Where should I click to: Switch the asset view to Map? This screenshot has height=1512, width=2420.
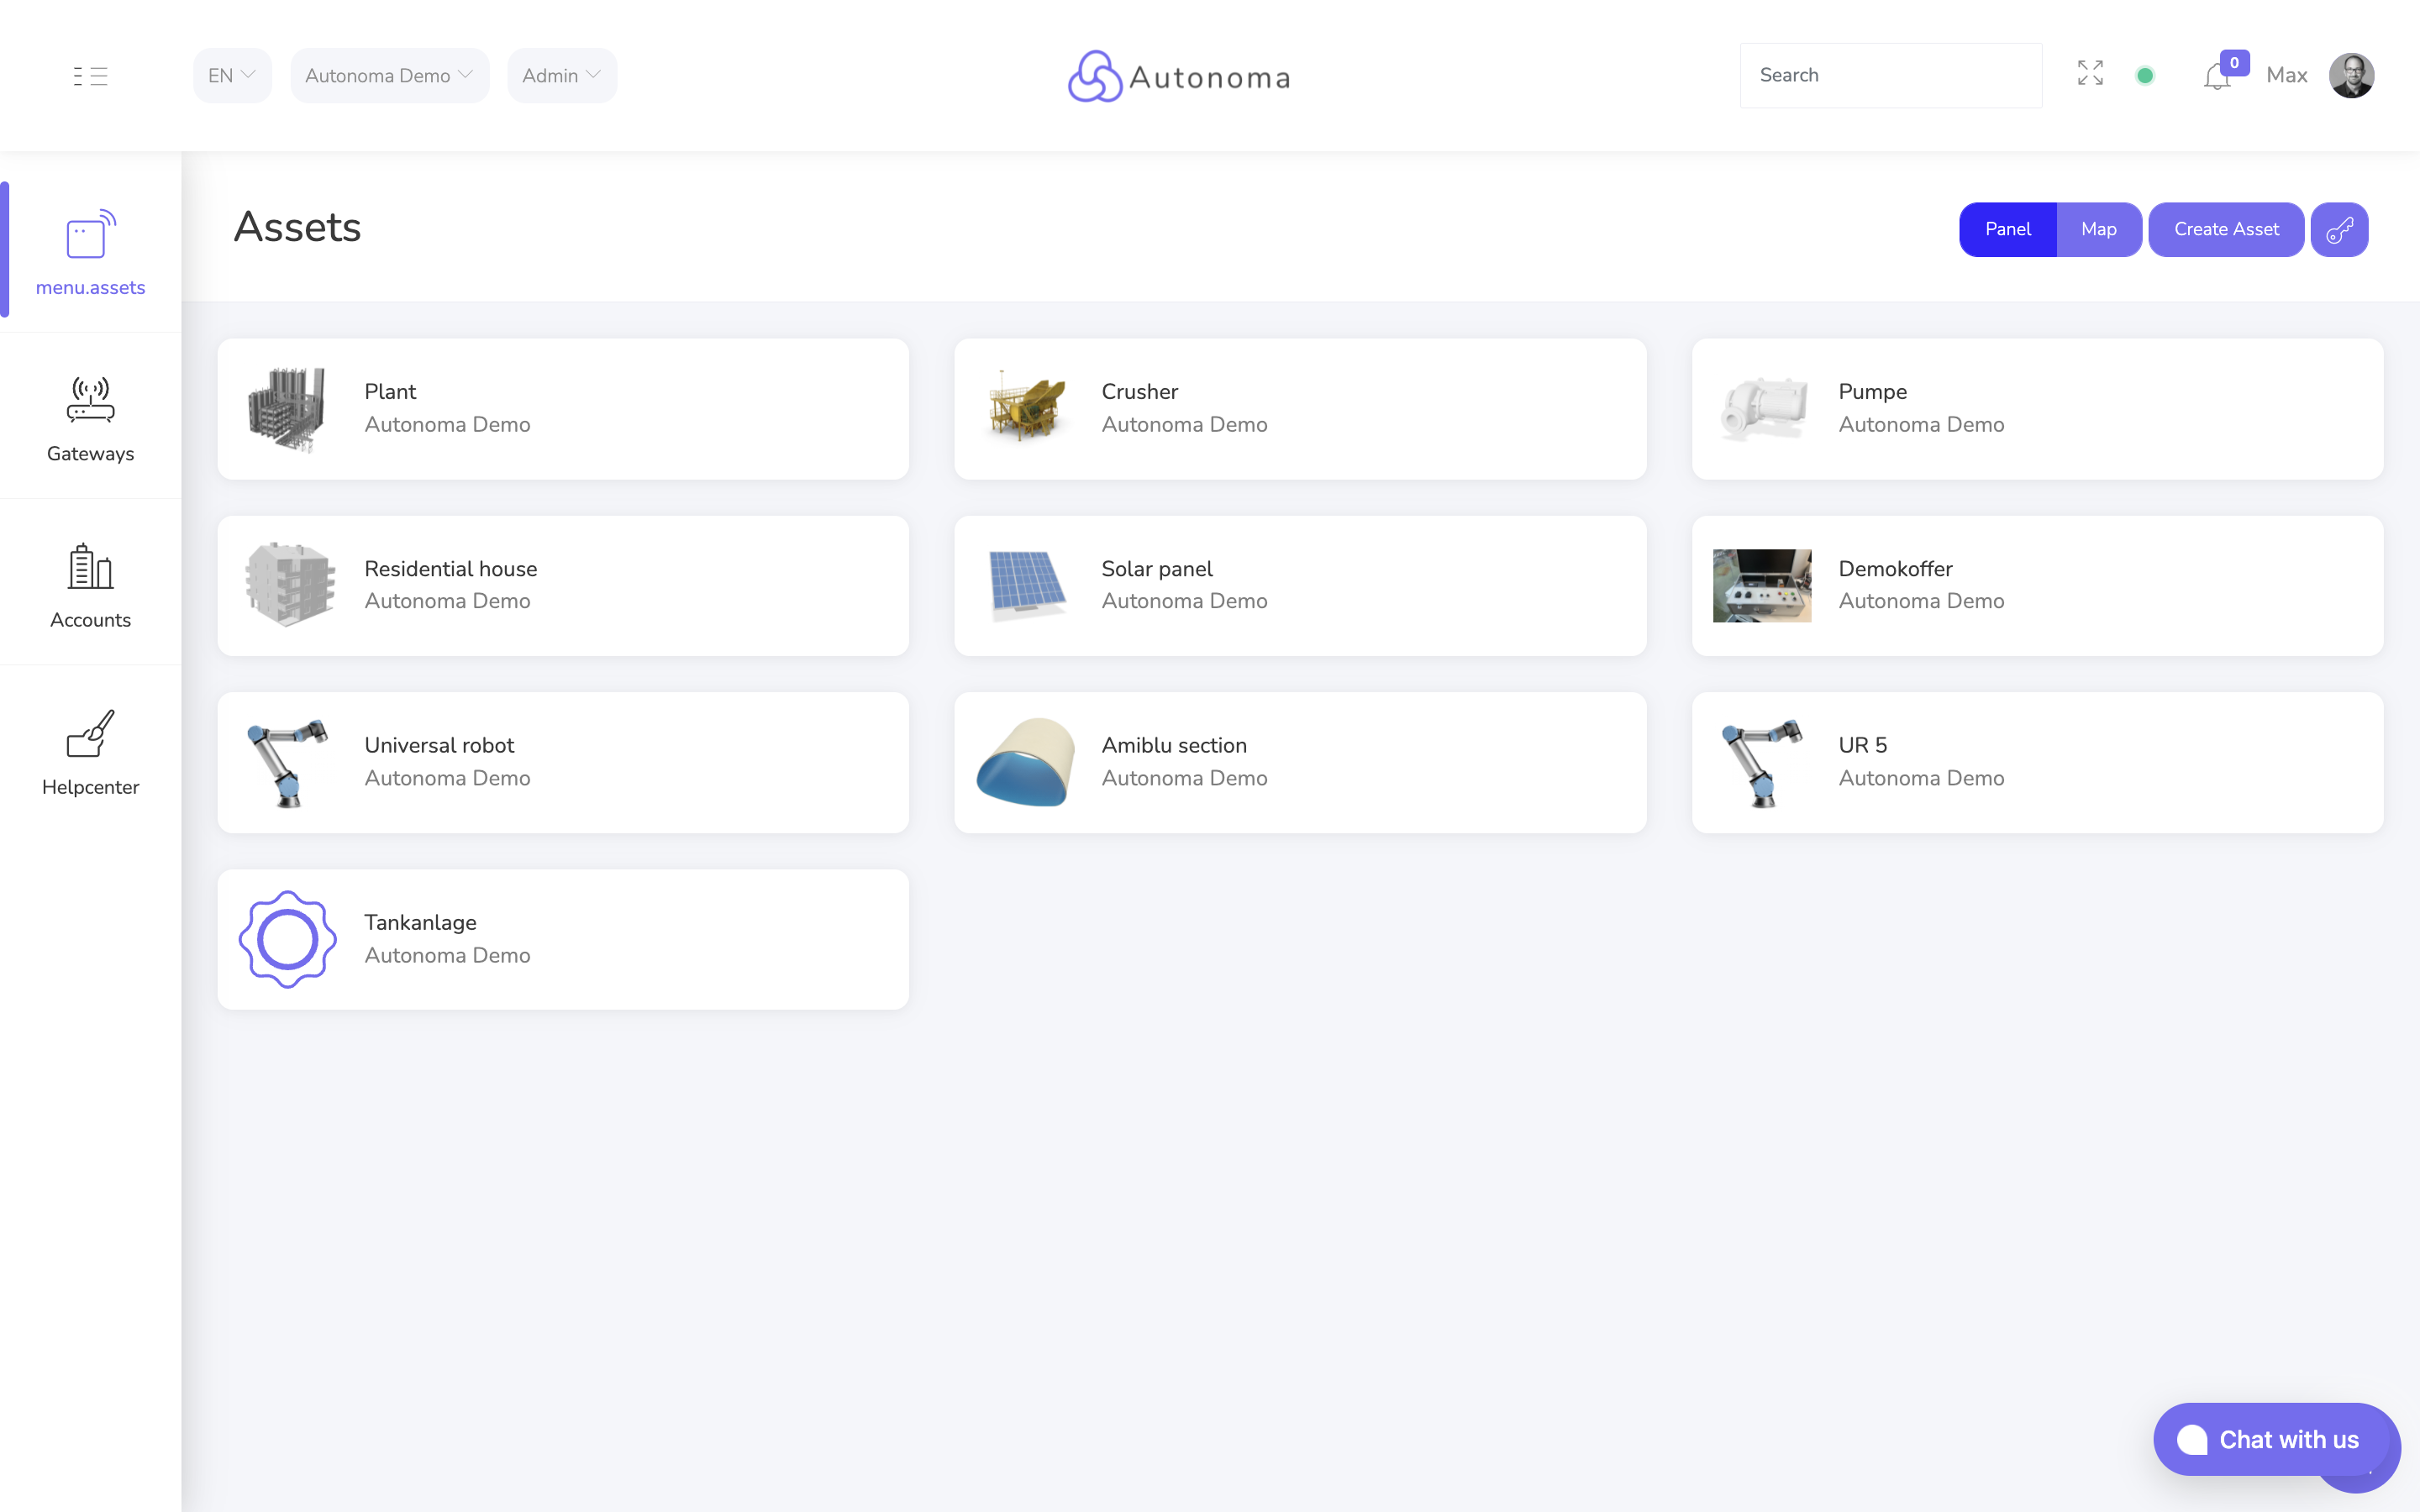pos(2098,229)
